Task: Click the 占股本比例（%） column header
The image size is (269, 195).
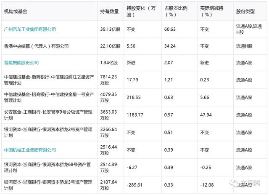Action: point(176,11)
